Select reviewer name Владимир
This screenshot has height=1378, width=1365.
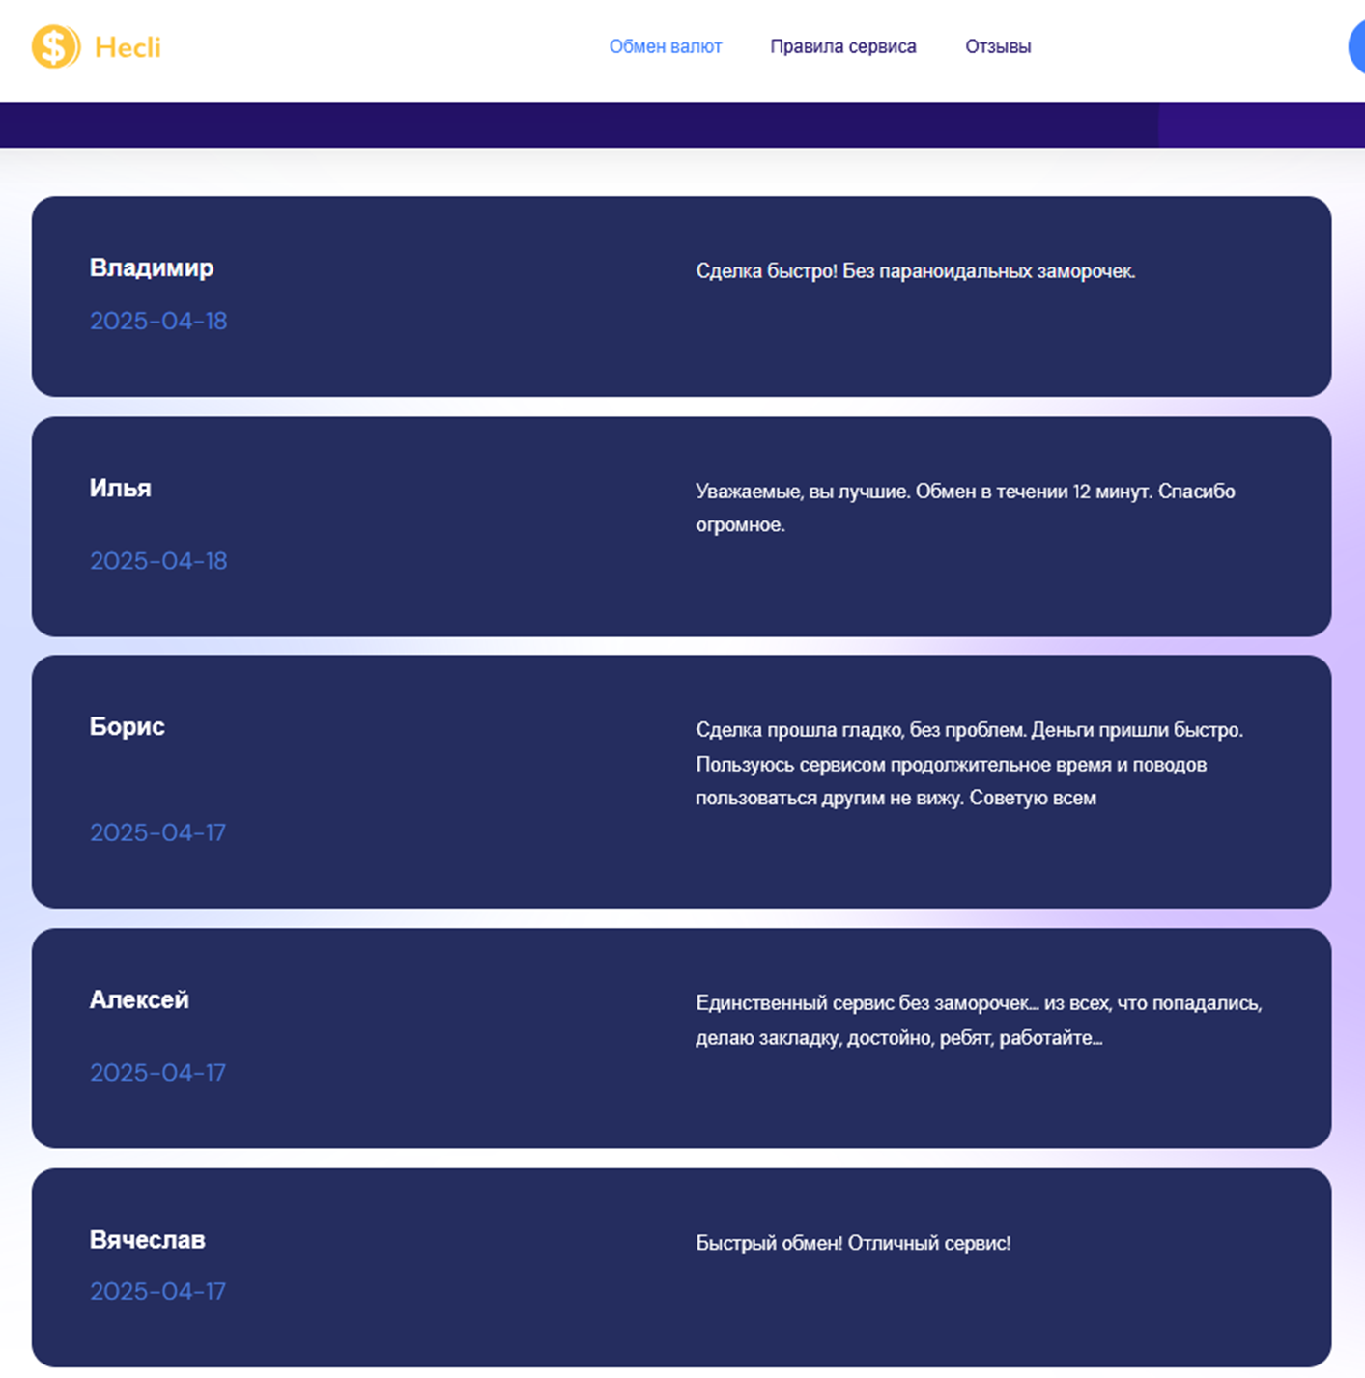click(152, 267)
